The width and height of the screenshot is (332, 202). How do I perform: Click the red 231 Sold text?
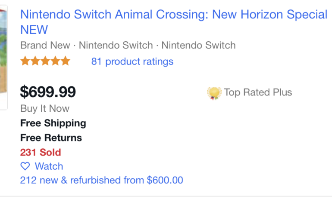pos(41,152)
